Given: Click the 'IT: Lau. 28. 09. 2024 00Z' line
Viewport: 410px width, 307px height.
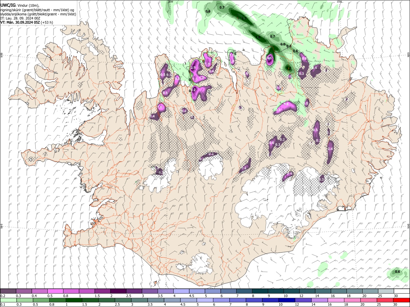Looking at the screenshot, I should 20,18.
